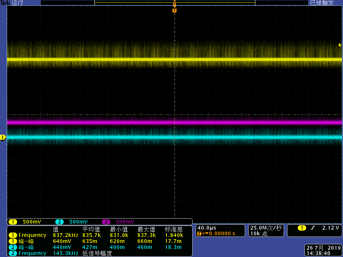This screenshot has height=257, width=343.
Task: Open the 25.0M次/秒 sample rate readout
Action: click(266, 228)
